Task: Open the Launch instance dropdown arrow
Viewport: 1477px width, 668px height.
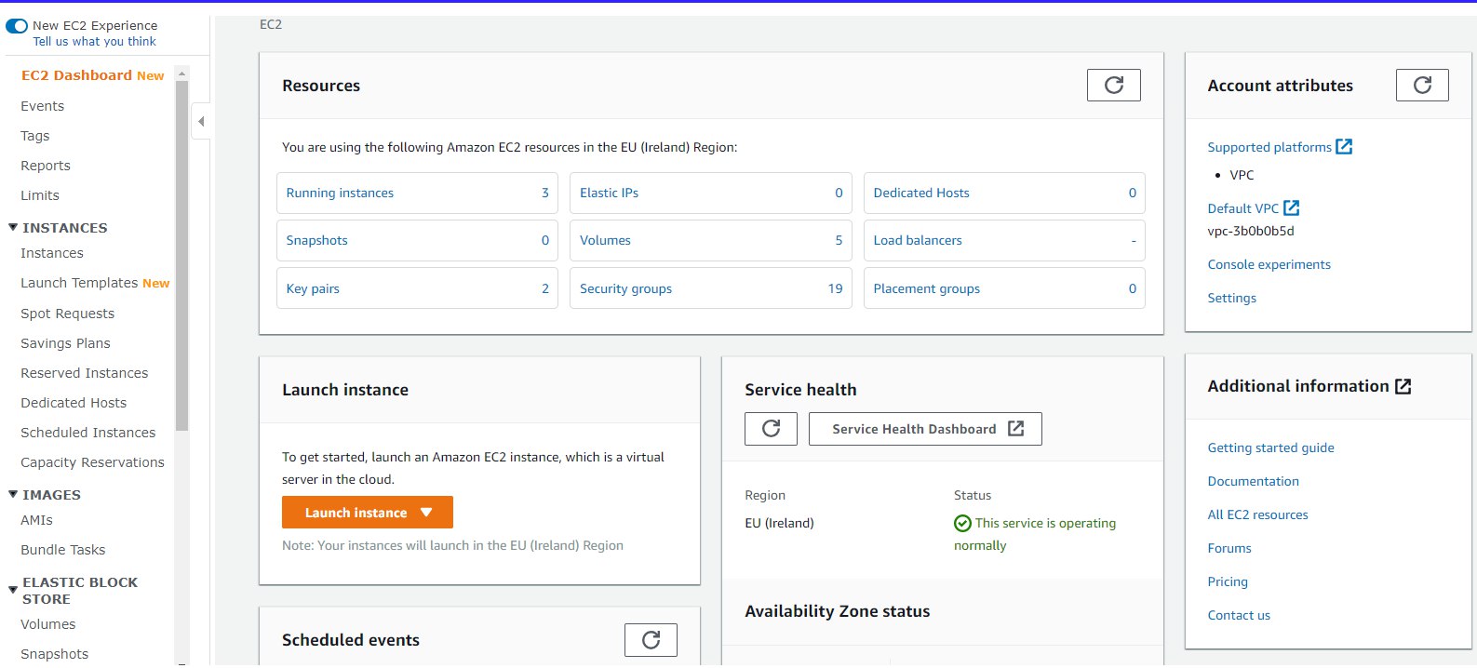Action: 426,513
